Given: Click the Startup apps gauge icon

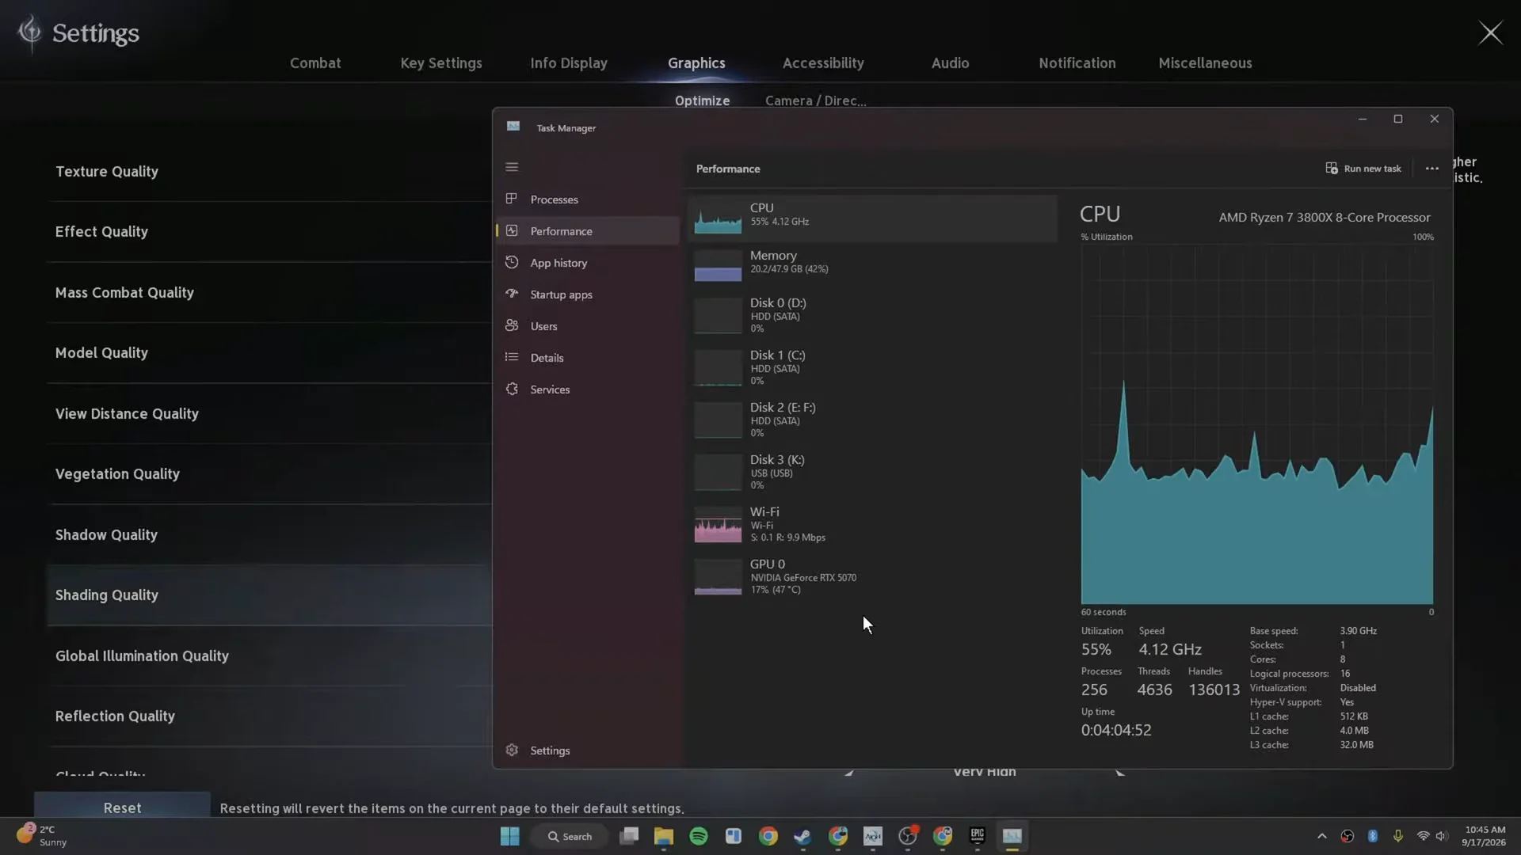Looking at the screenshot, I should point(512,294).
